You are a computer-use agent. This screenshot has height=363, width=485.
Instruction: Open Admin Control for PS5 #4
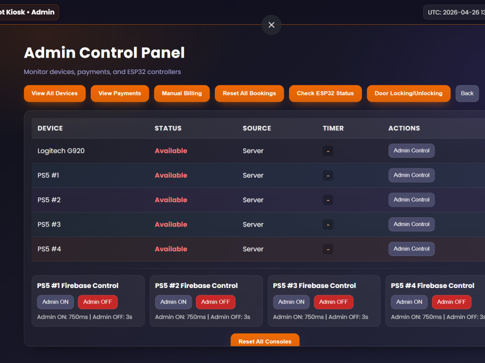(x=411, y=249)
